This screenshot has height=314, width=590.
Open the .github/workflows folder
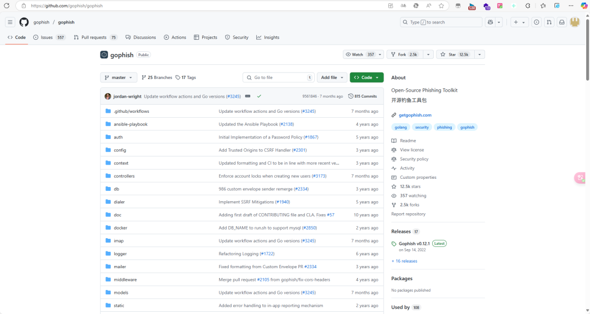(131, 111)
